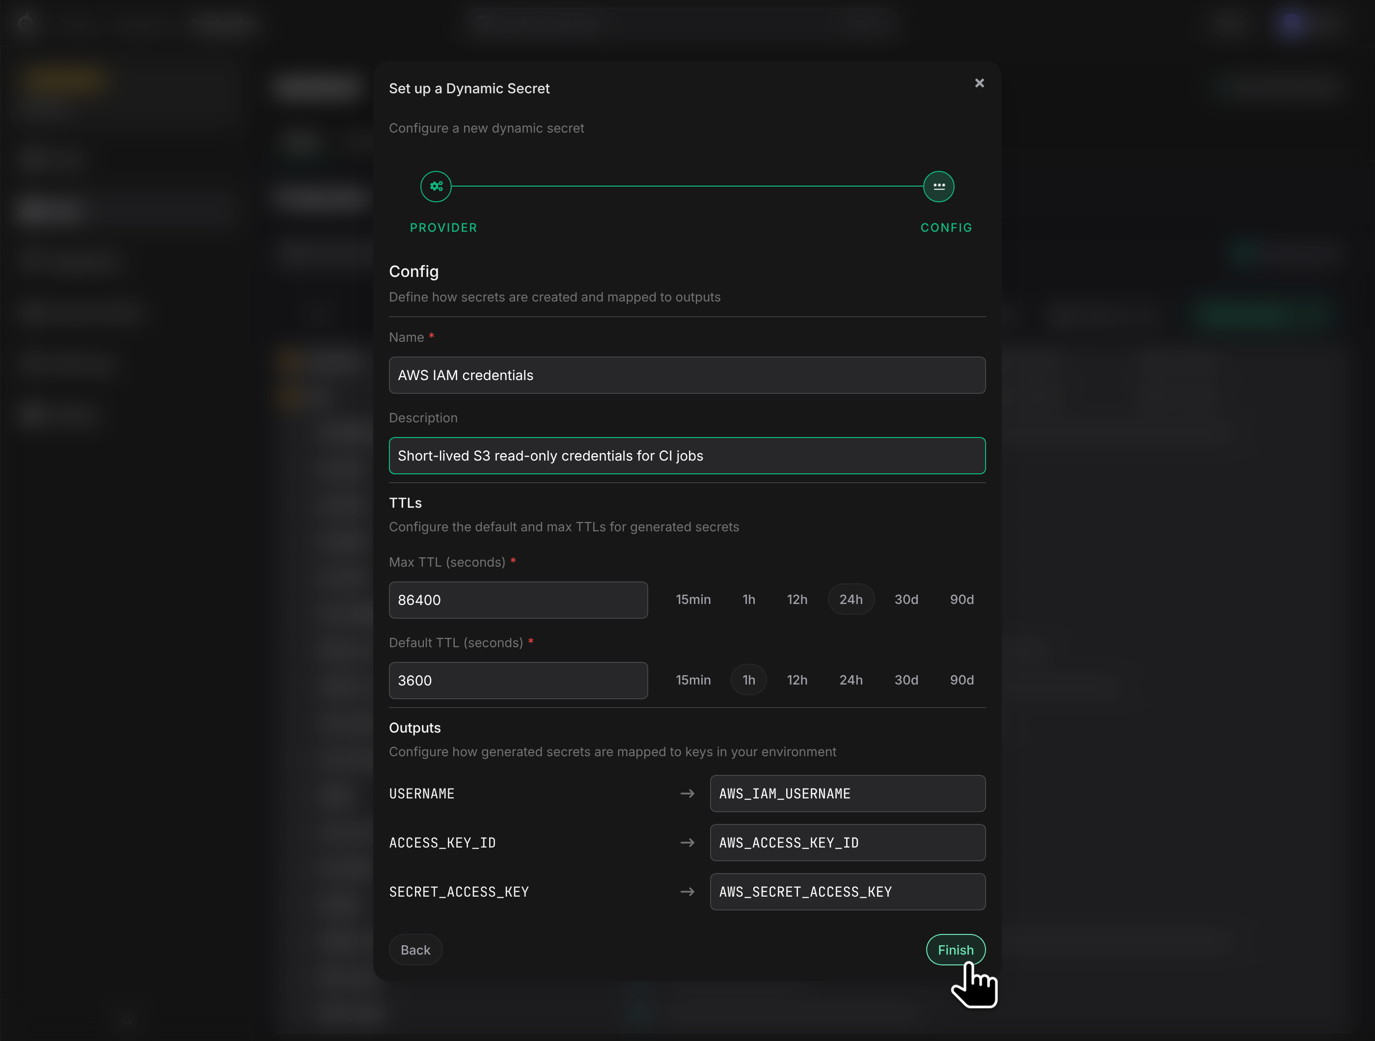Image resolution: width=1375 pixels, height=1041 pixels.
Task: Open the PROVIDER step label
Action: (443, 227)
